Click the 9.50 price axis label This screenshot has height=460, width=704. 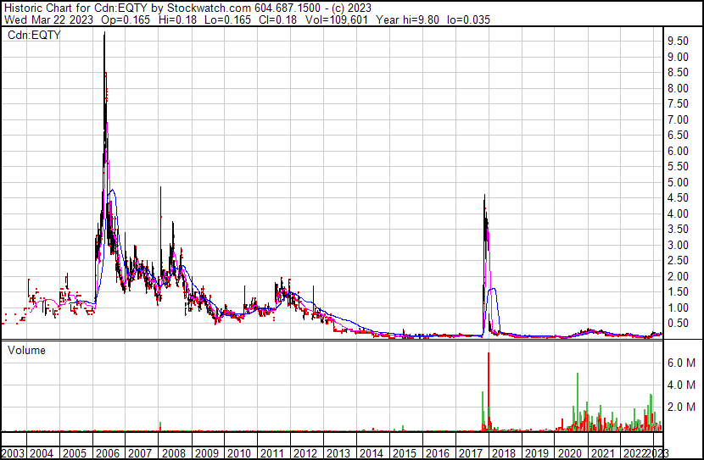tap(677, 41)
